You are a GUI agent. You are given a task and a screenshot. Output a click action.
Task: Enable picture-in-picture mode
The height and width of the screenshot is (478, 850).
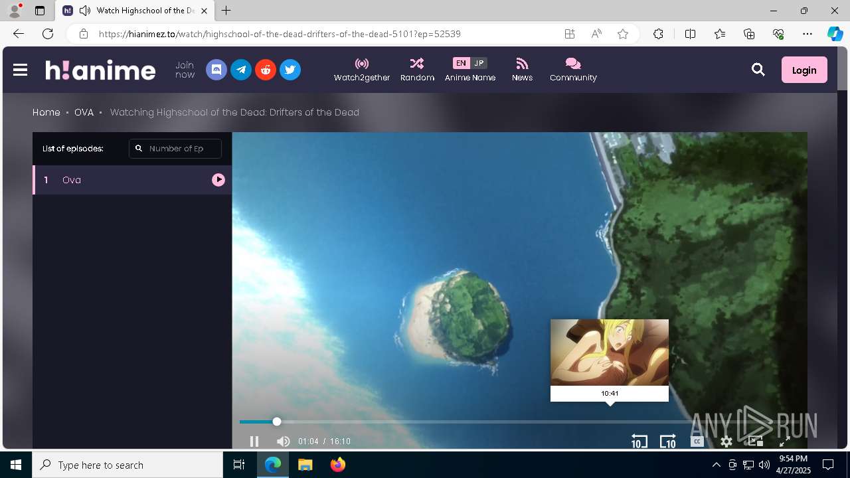point(756,441)
